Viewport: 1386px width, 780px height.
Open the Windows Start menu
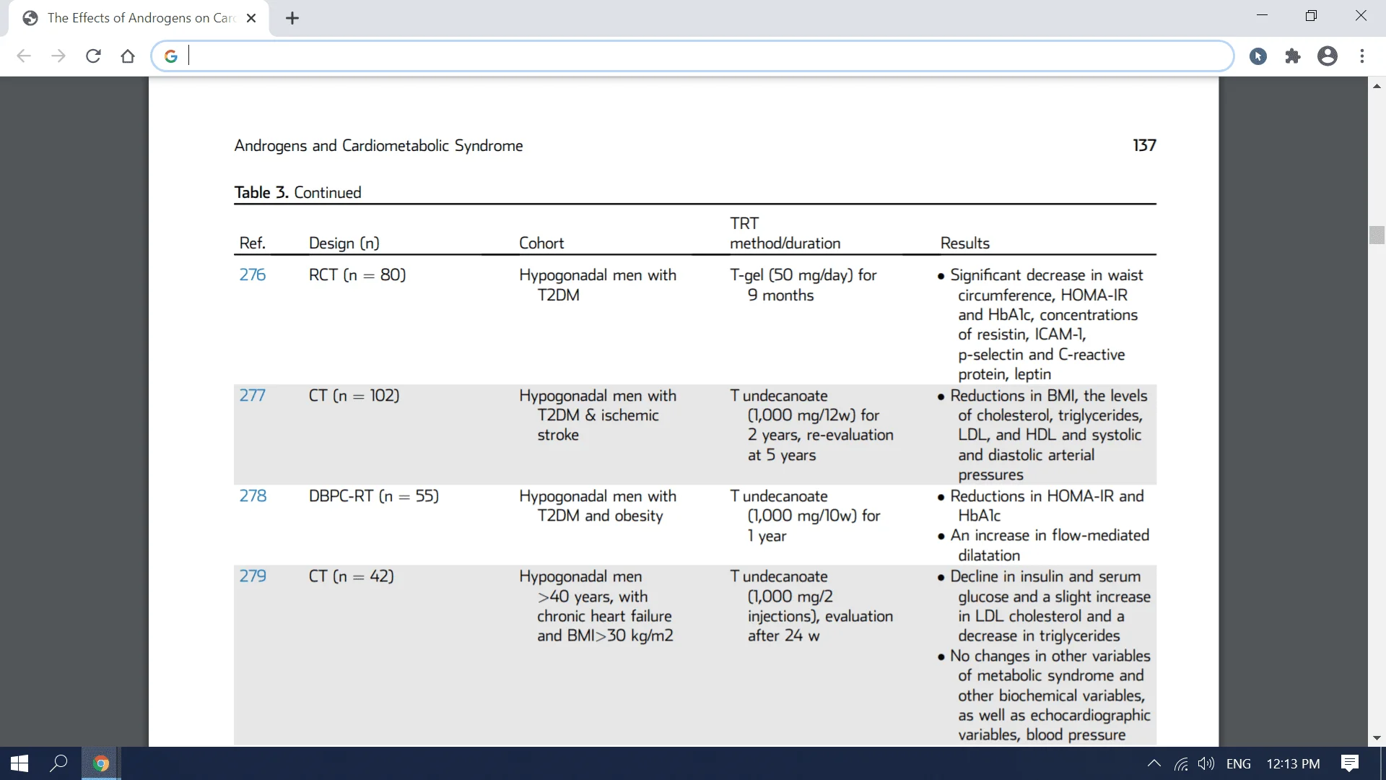[x=19, y=763]
